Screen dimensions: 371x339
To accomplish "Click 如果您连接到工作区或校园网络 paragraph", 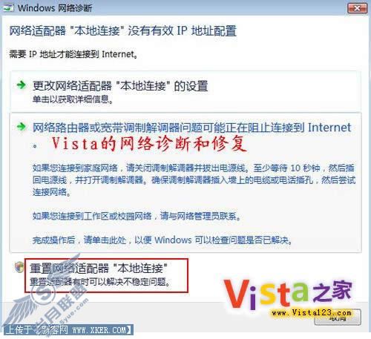I will [x=137, y=217].
